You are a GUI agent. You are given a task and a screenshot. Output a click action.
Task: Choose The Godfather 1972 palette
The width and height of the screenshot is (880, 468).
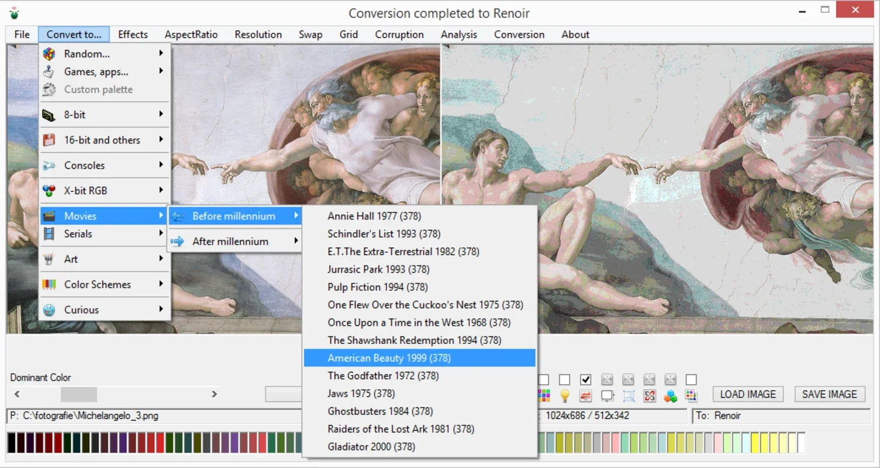[x=420, y=376]
